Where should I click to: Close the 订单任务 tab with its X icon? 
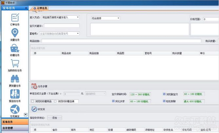[x=35, y=8]
